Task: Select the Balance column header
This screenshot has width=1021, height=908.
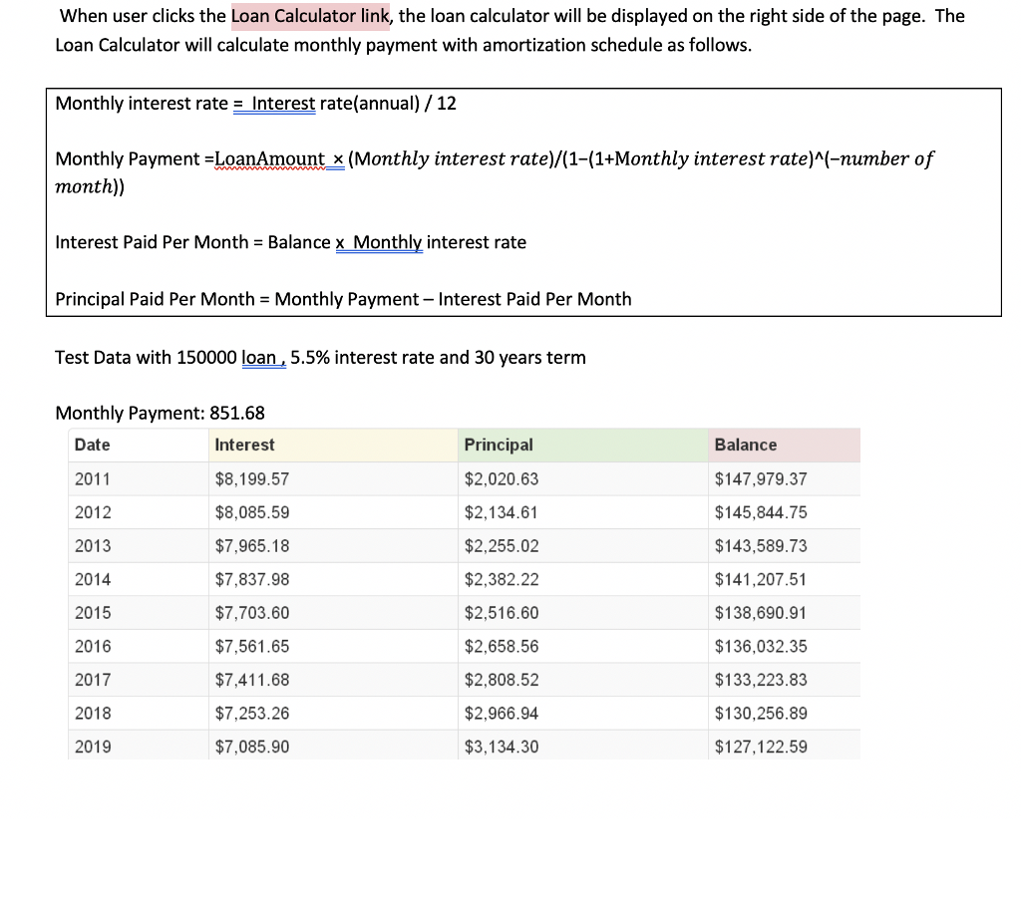Action: (784, 446)
